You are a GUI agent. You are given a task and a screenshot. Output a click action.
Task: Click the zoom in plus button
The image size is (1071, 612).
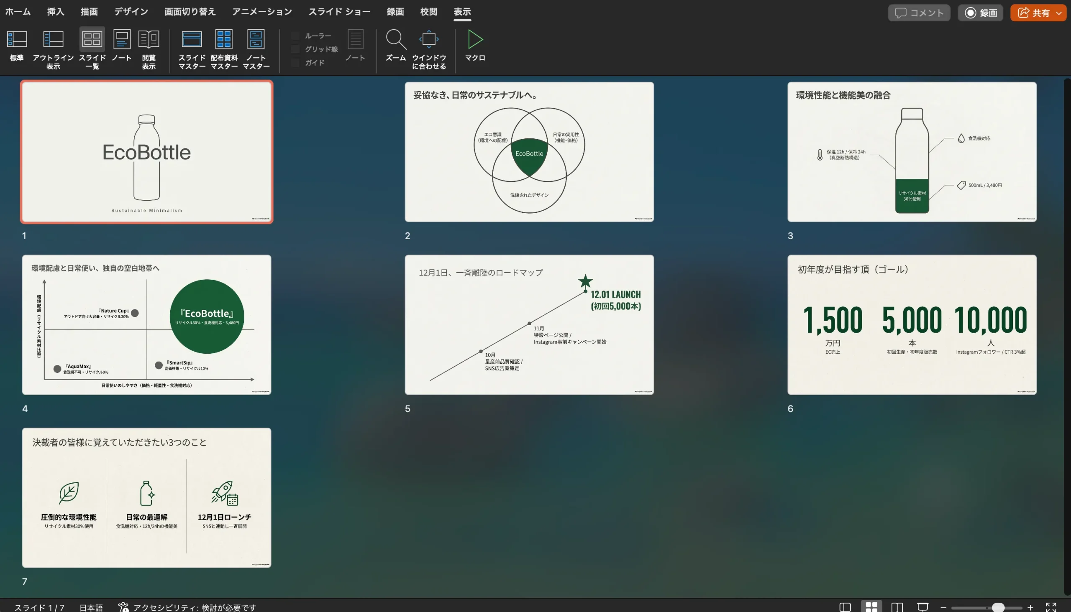pyautogui.click(x=1030, y=607)
